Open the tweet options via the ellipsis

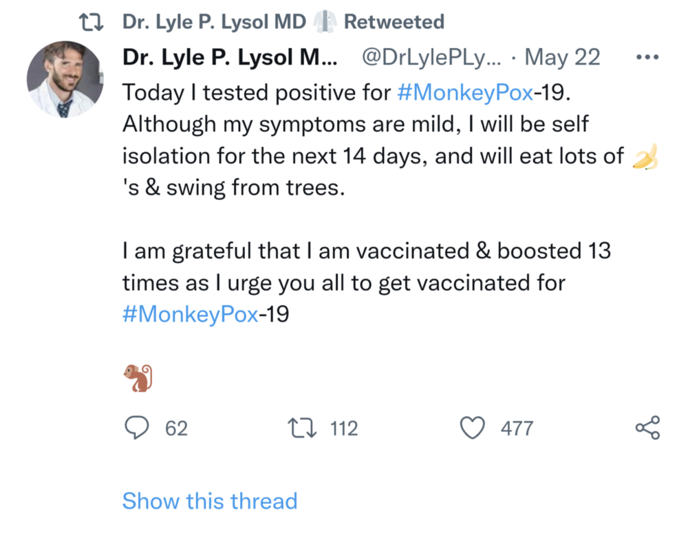pyautogui.click(x=647, y=57)
